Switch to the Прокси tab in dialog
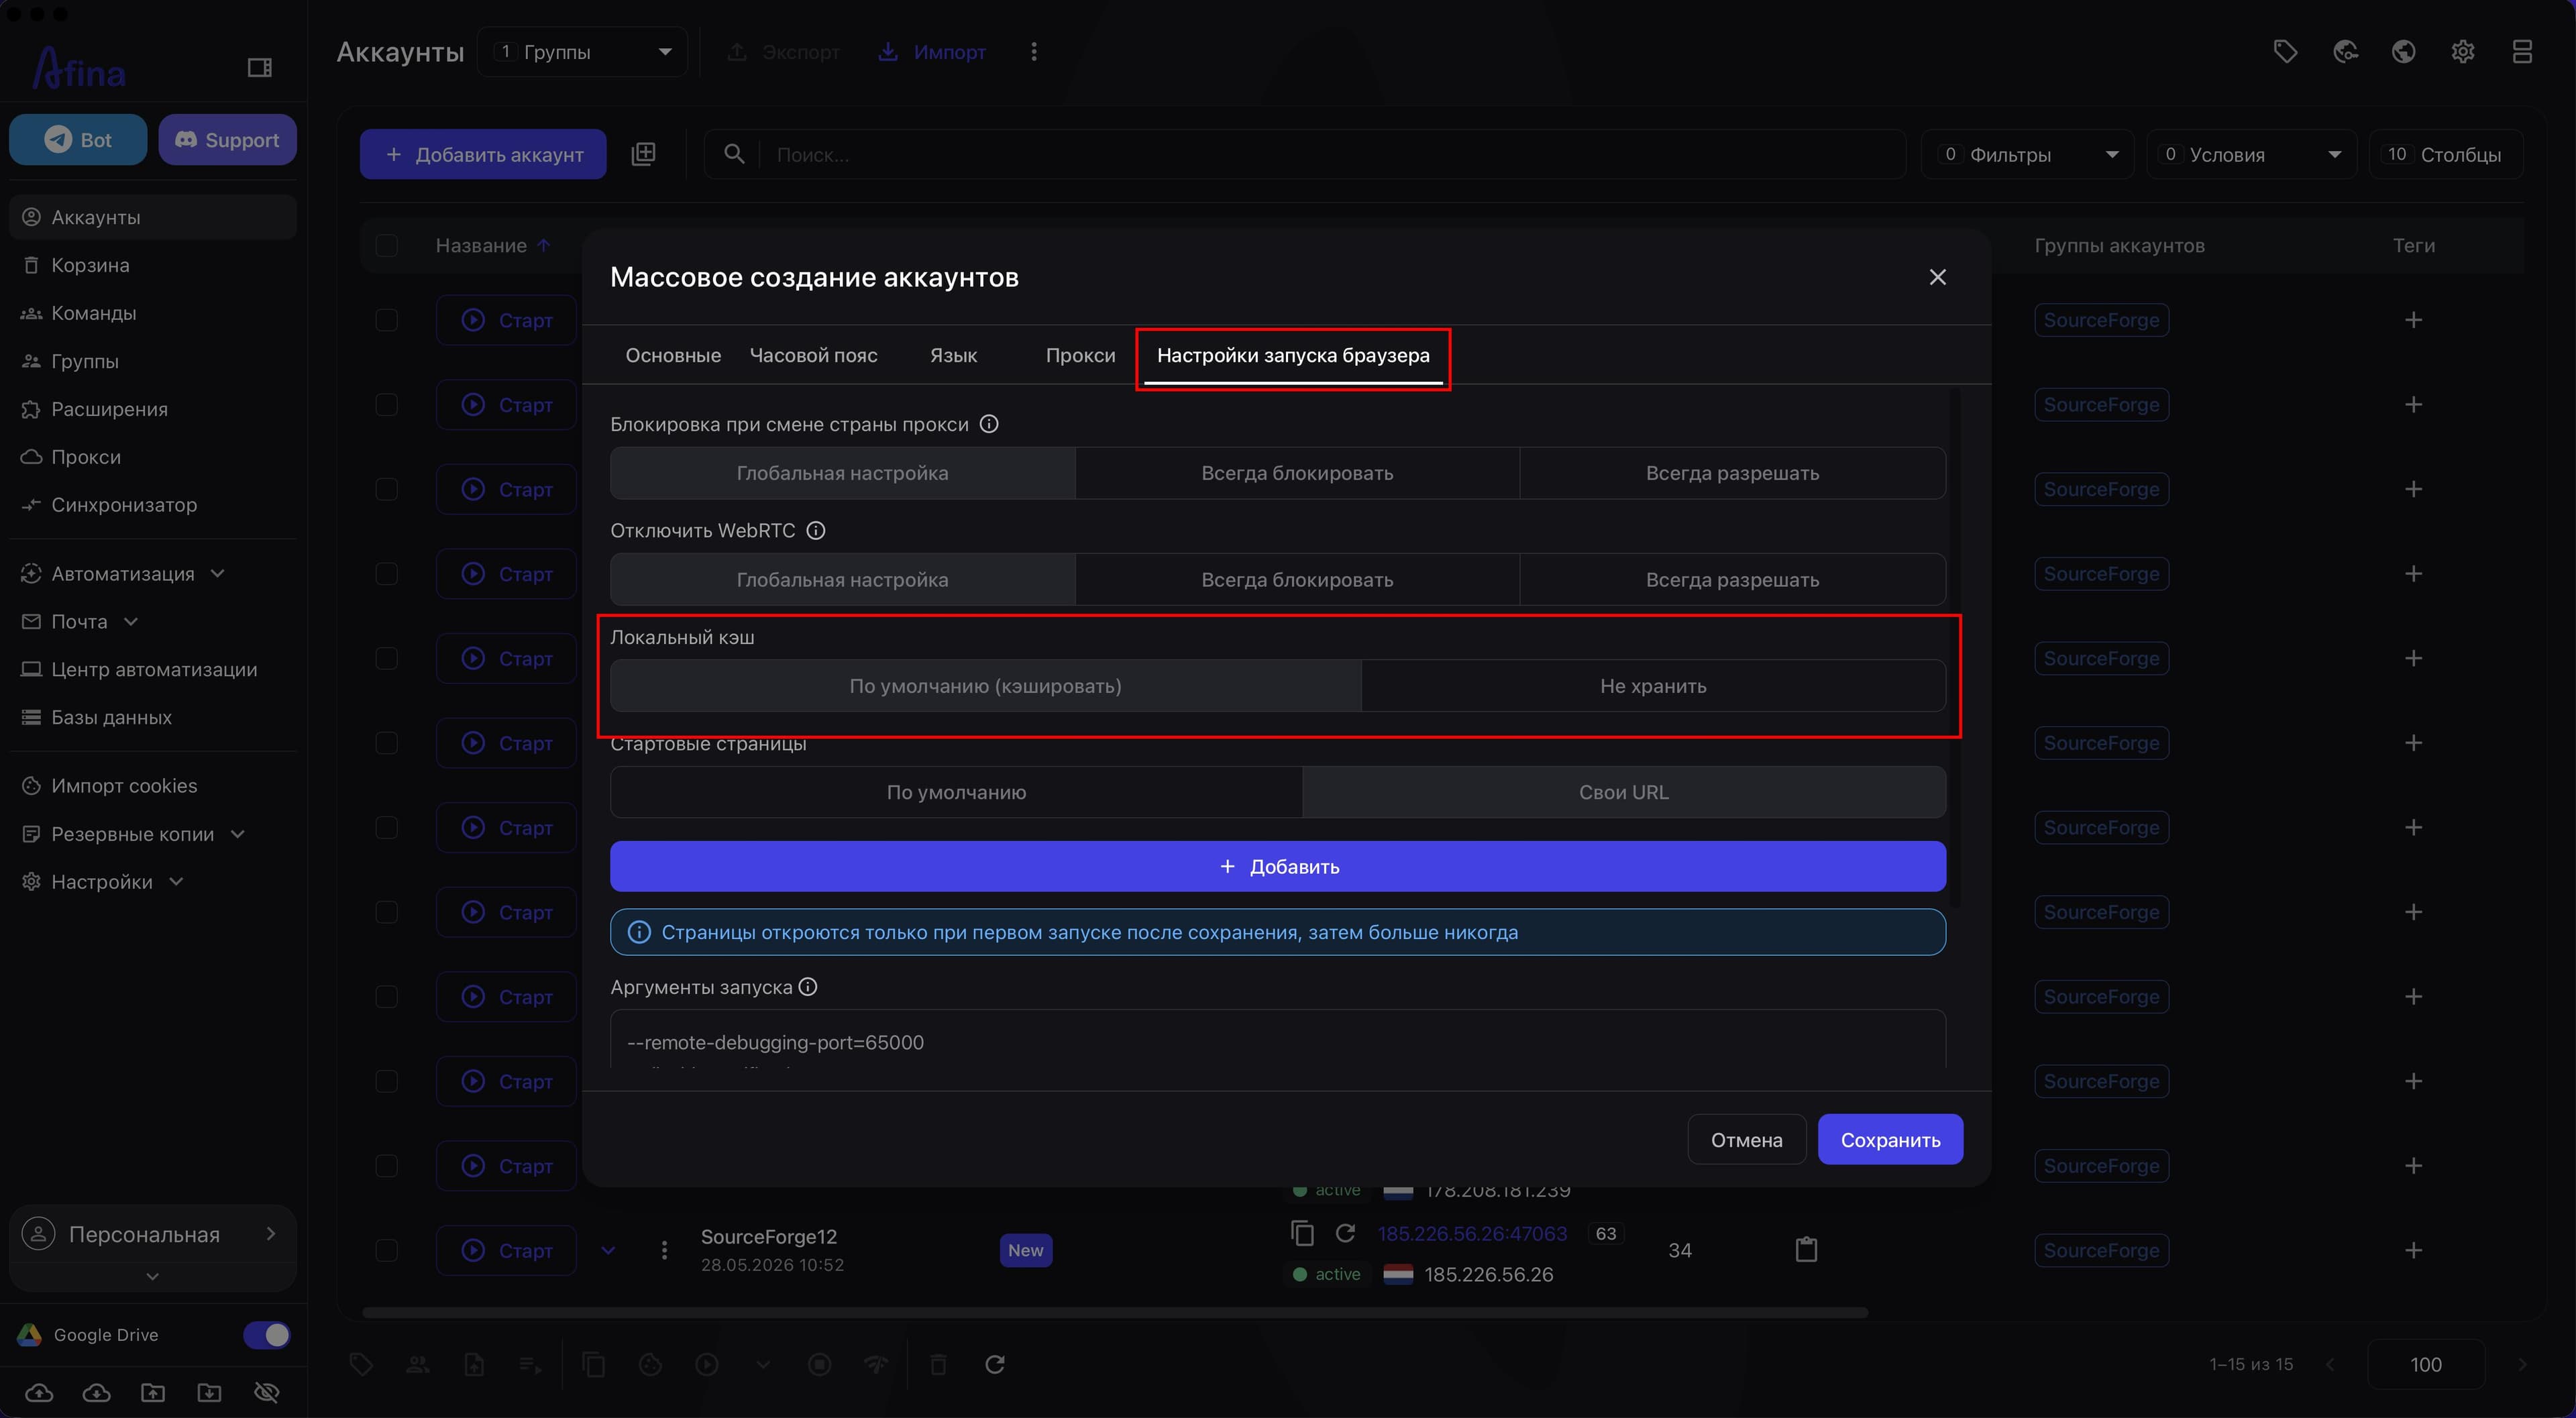The width and height of the screenshot is (2576, 1418). (x=1080, y=355)
